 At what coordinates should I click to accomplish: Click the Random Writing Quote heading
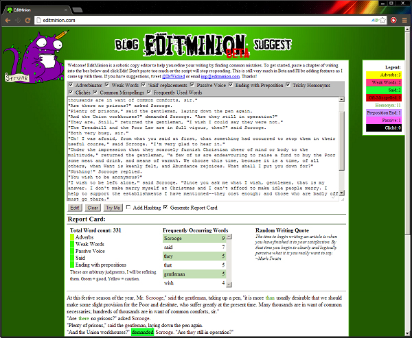coord(282,230)
